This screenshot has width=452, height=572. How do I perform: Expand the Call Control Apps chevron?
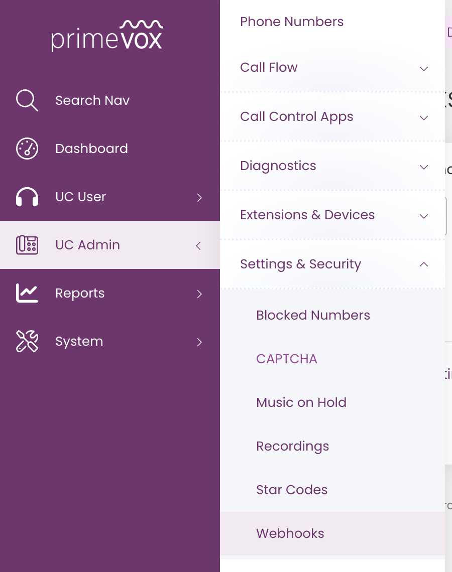point(424,118)
